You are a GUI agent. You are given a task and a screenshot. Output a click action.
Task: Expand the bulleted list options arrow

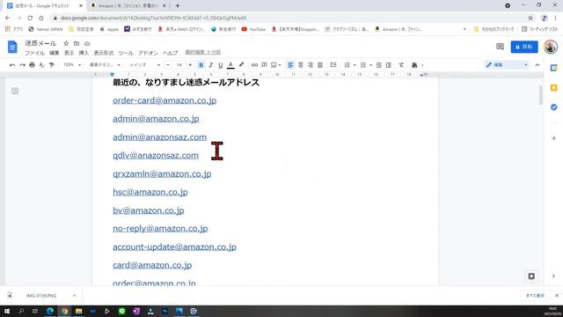(370, 65)
